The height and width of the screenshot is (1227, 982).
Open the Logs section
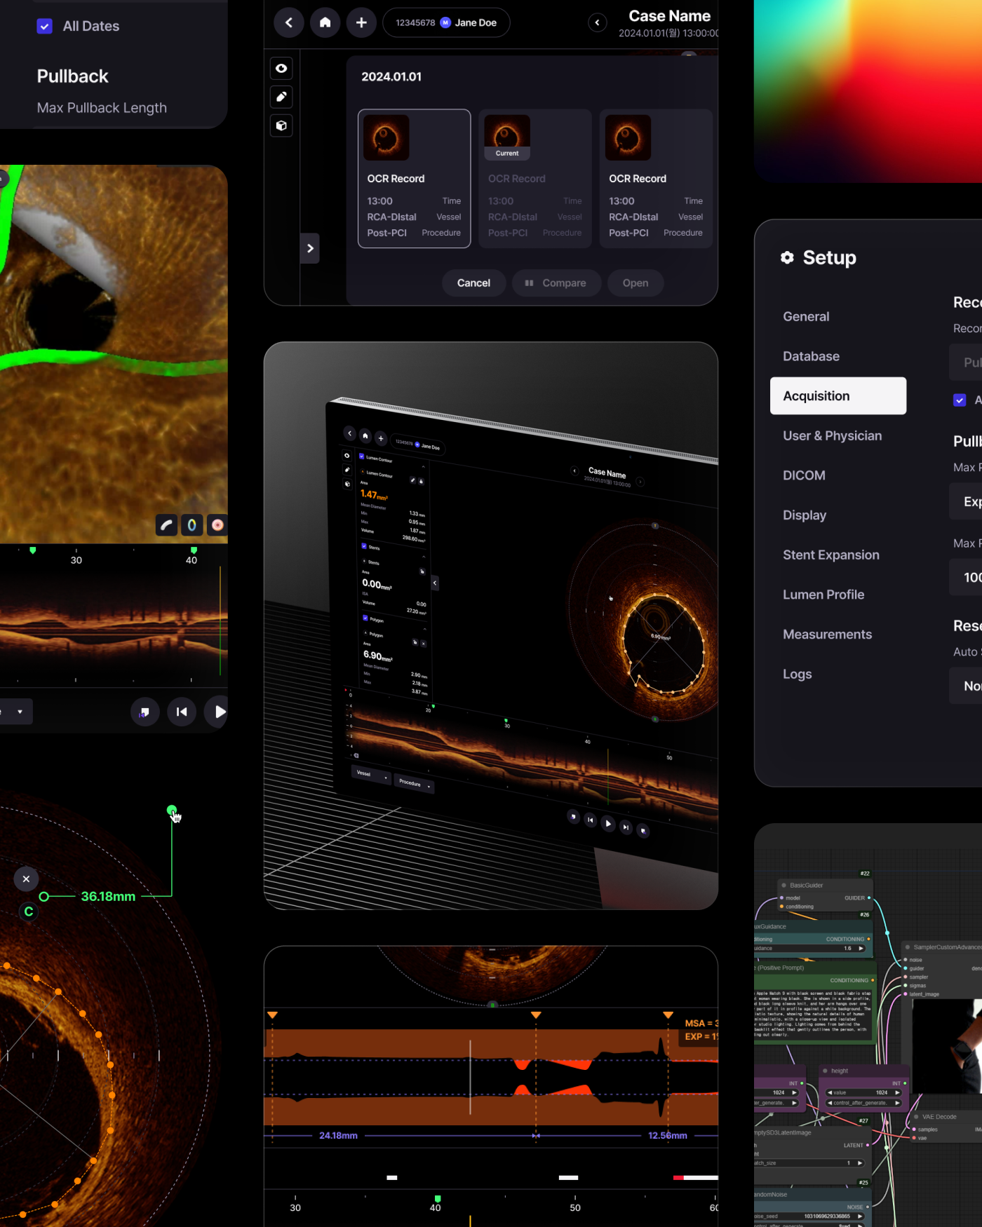[x=798, y=674]
